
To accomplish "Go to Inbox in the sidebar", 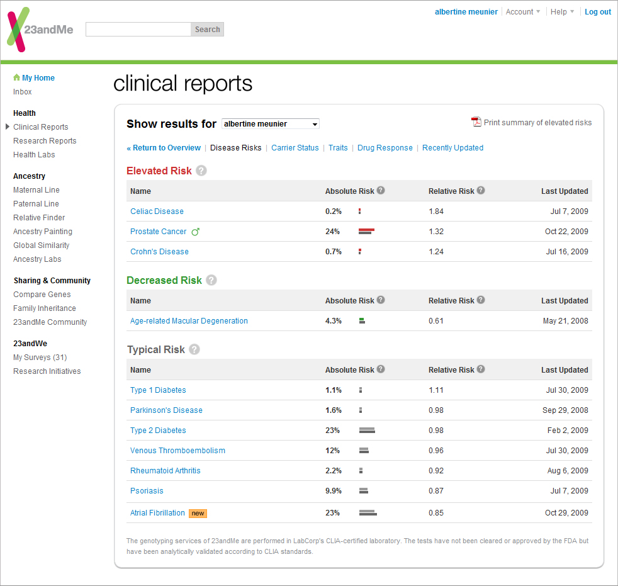I will click(23, 91).
